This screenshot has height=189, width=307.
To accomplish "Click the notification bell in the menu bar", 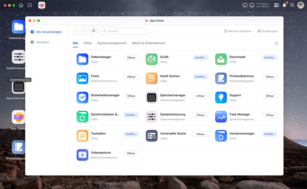I will point(284,5).
